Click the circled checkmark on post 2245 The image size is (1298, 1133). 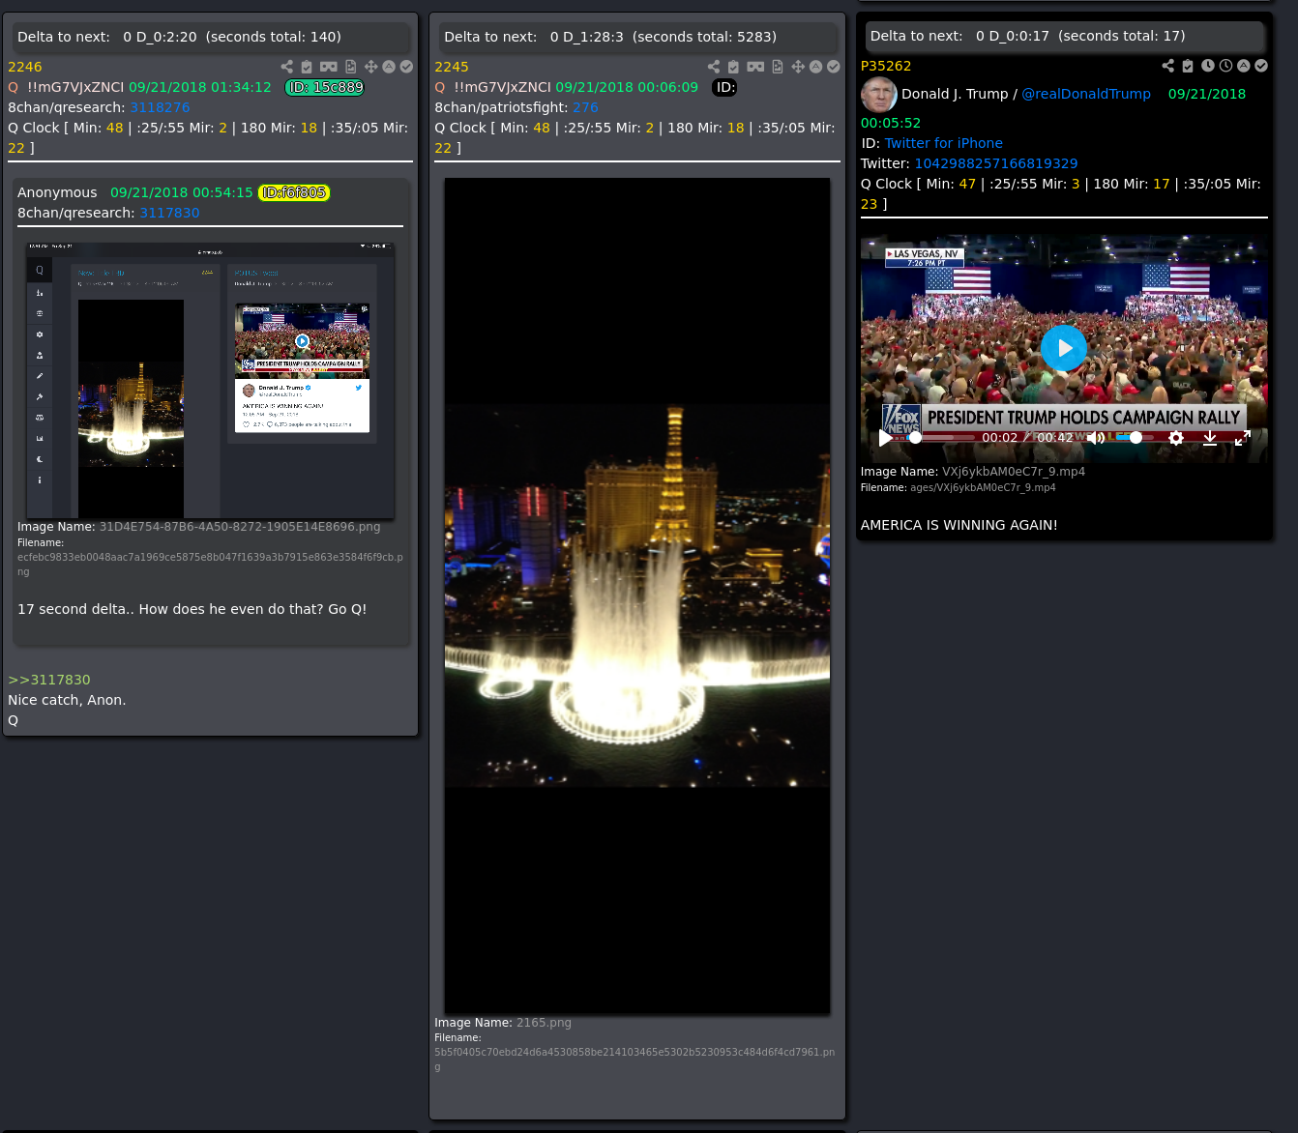[x=833, y=67]
